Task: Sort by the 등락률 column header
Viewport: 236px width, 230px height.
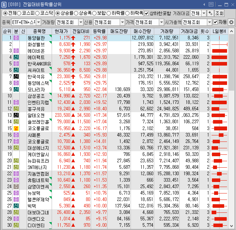Action: 99,31
